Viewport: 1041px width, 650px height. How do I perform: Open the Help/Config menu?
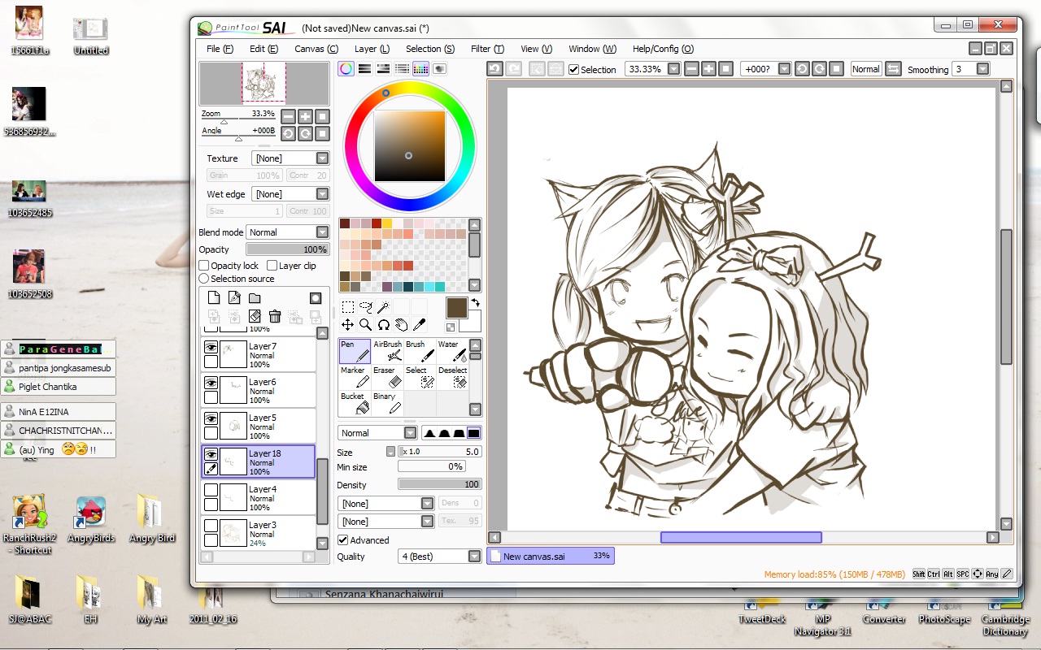coord(663,49)
